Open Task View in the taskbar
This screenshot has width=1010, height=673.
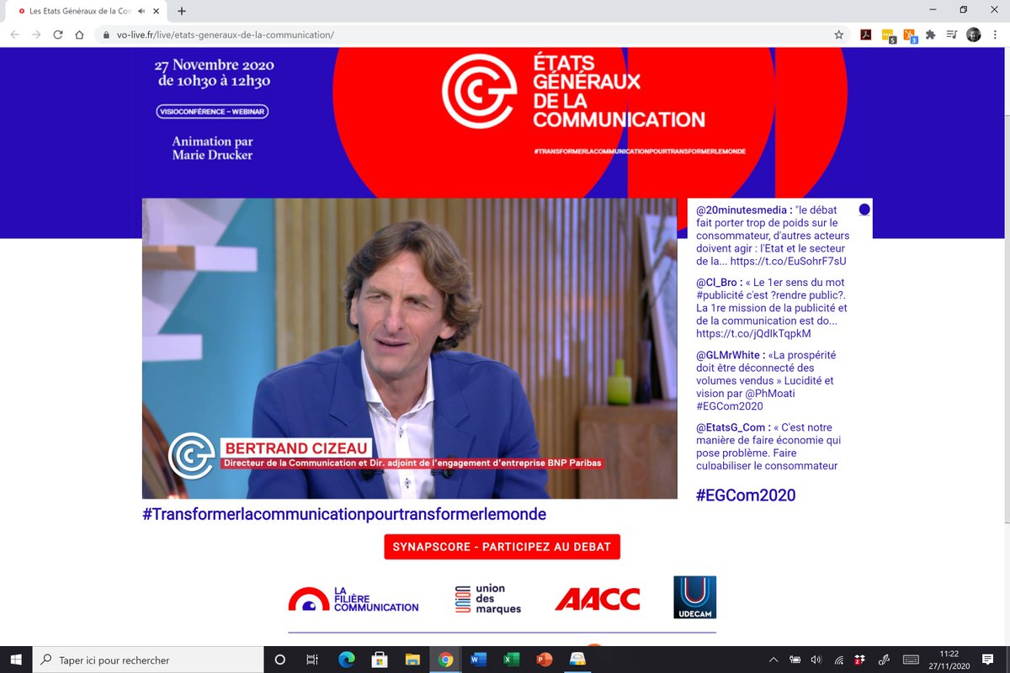[x=312, y=660]
